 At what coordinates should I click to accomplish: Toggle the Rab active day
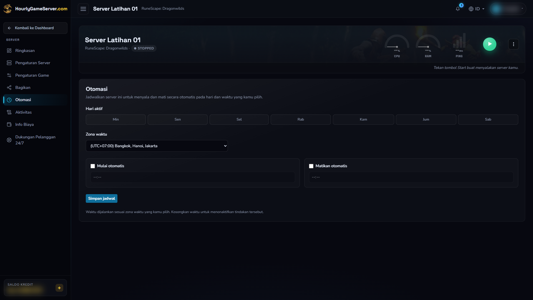coord(301,119)
